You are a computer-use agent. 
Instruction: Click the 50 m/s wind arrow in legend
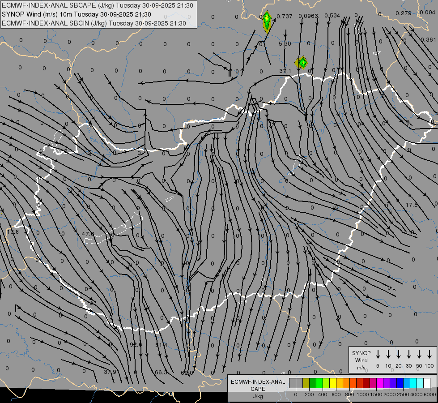pos(419,354)
